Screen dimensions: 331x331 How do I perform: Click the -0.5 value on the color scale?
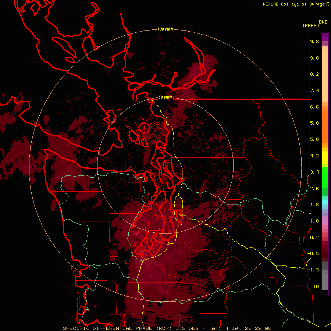pyautogui.click(x=313, y=253)
